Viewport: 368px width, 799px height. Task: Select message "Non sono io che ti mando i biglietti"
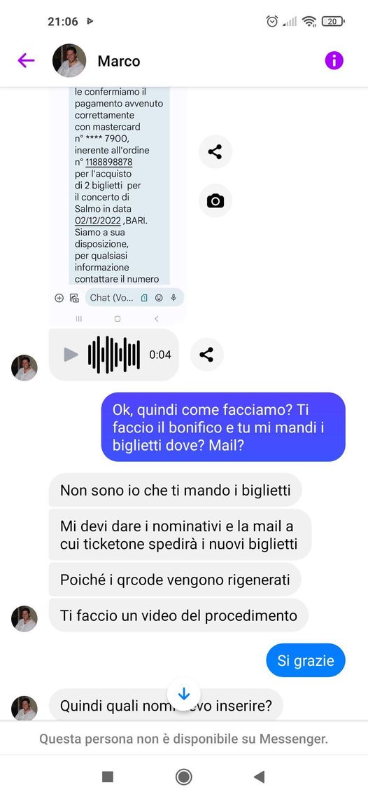coord(175,490)
